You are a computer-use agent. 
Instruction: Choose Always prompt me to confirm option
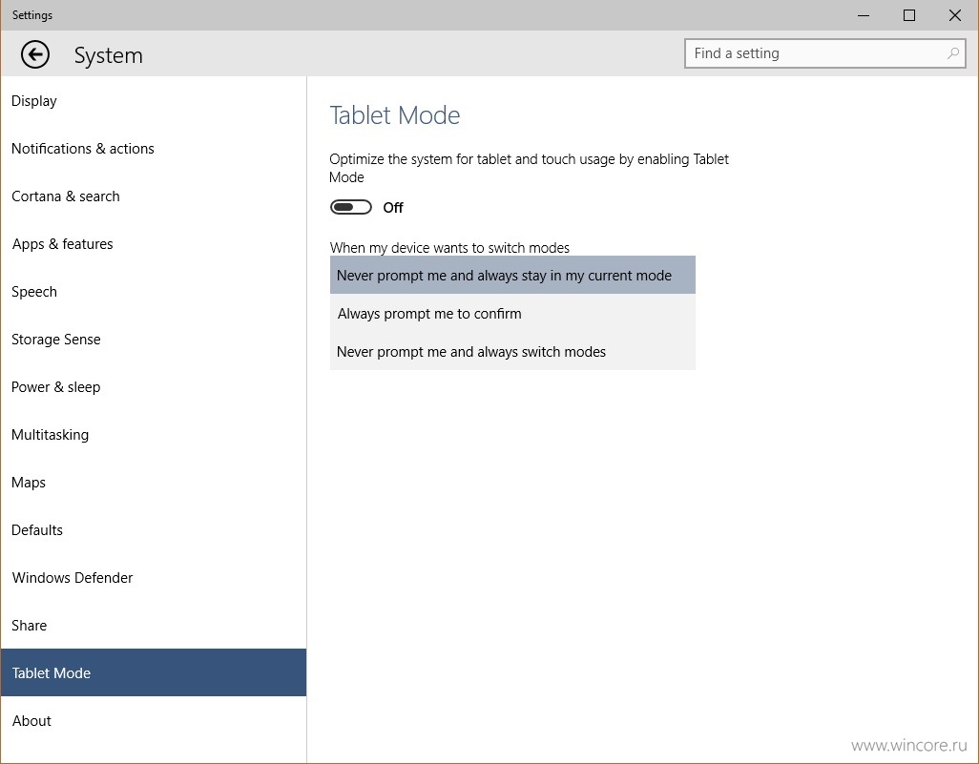512,314
